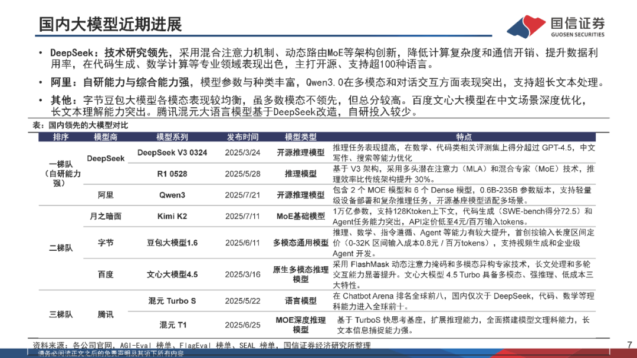Screen dimensions: 637x358
Task: Click the 模型类型 column header
Action: tap(301, 137)
